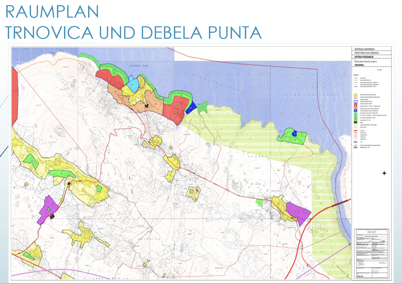The image size is (402, 284).
Task: Click the small green parcel west of right purple zone
Action: coord(259,203)
